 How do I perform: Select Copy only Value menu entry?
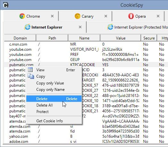pyautogui.click(x=54, y=83)
